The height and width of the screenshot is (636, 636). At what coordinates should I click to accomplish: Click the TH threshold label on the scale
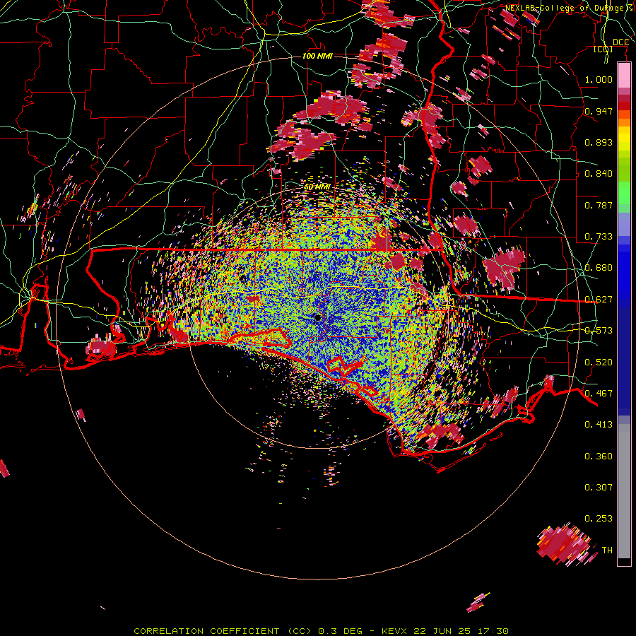click(607, 550)
